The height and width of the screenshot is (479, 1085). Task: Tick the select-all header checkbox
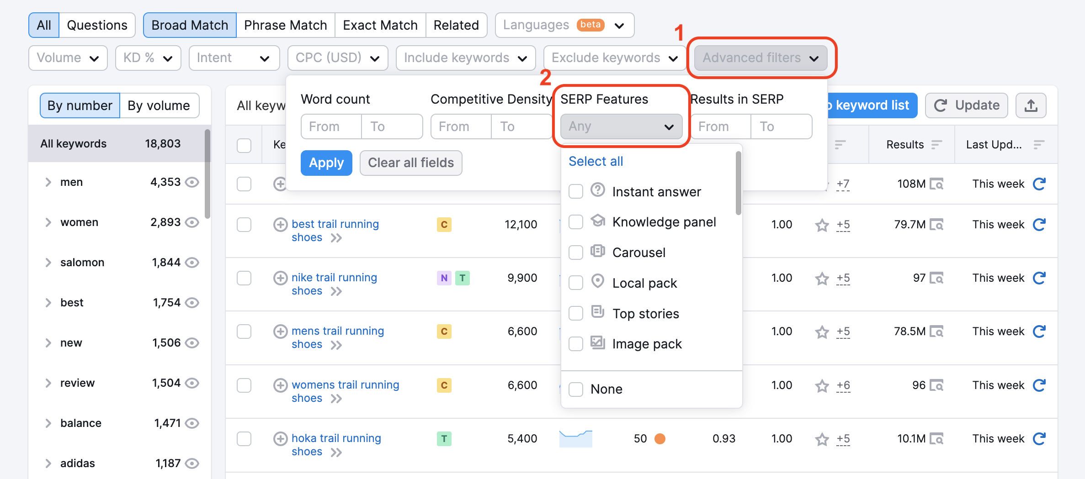[x=244, y=145]
